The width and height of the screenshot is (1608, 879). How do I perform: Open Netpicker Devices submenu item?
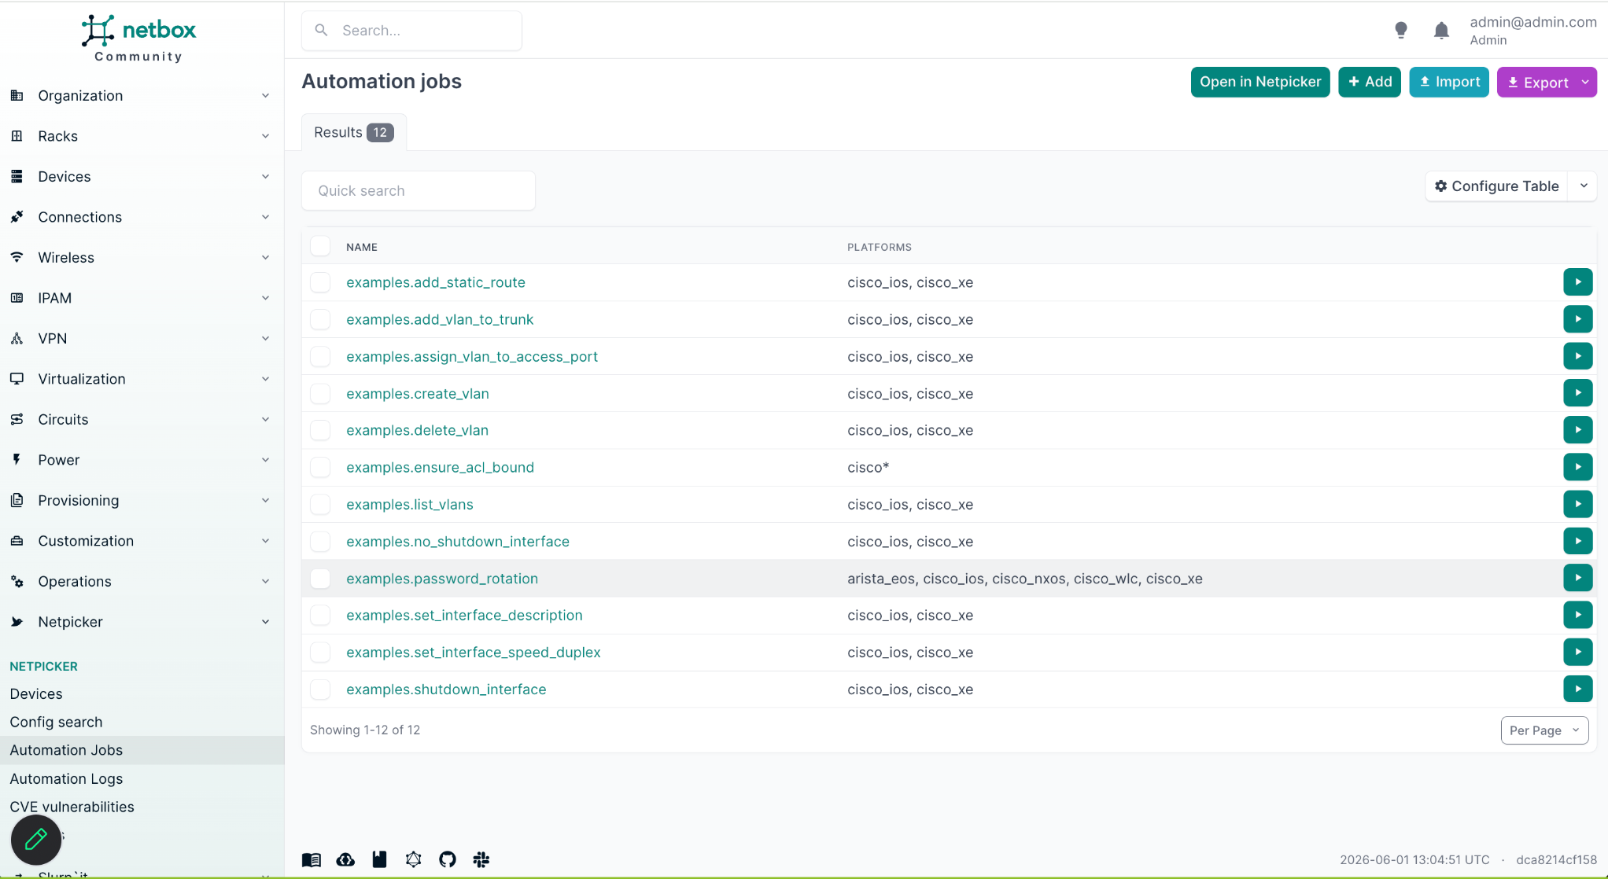pos(36,693)
